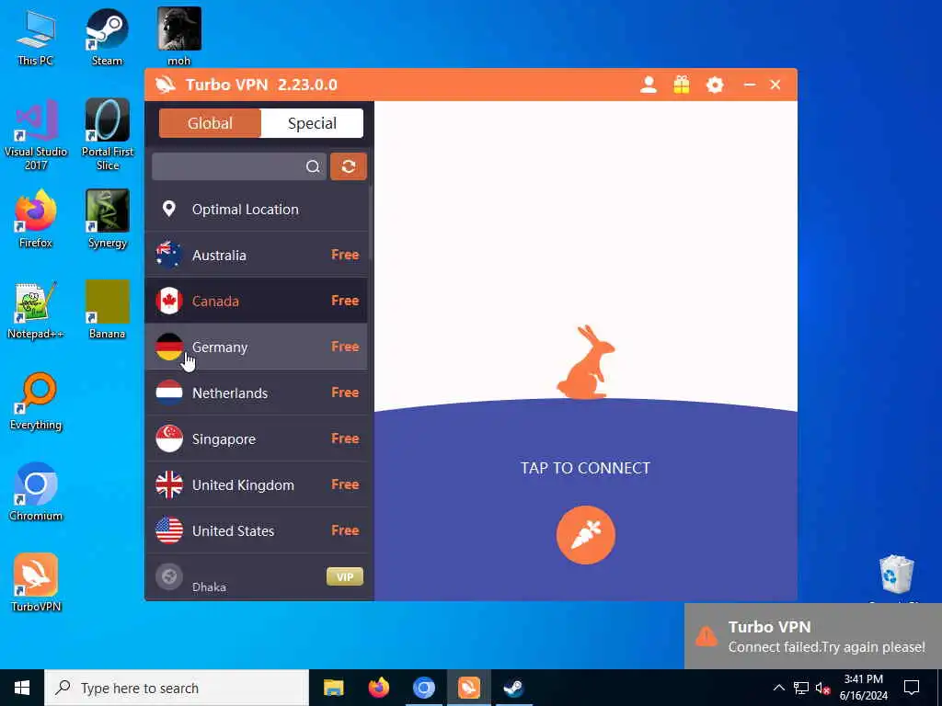942x706 pixels.
Task: Open the Everything desktop shortcut
Action: (36, 403)
